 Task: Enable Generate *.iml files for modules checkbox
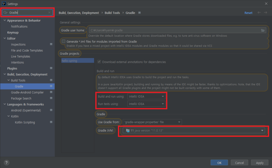[x=64, y=41]
